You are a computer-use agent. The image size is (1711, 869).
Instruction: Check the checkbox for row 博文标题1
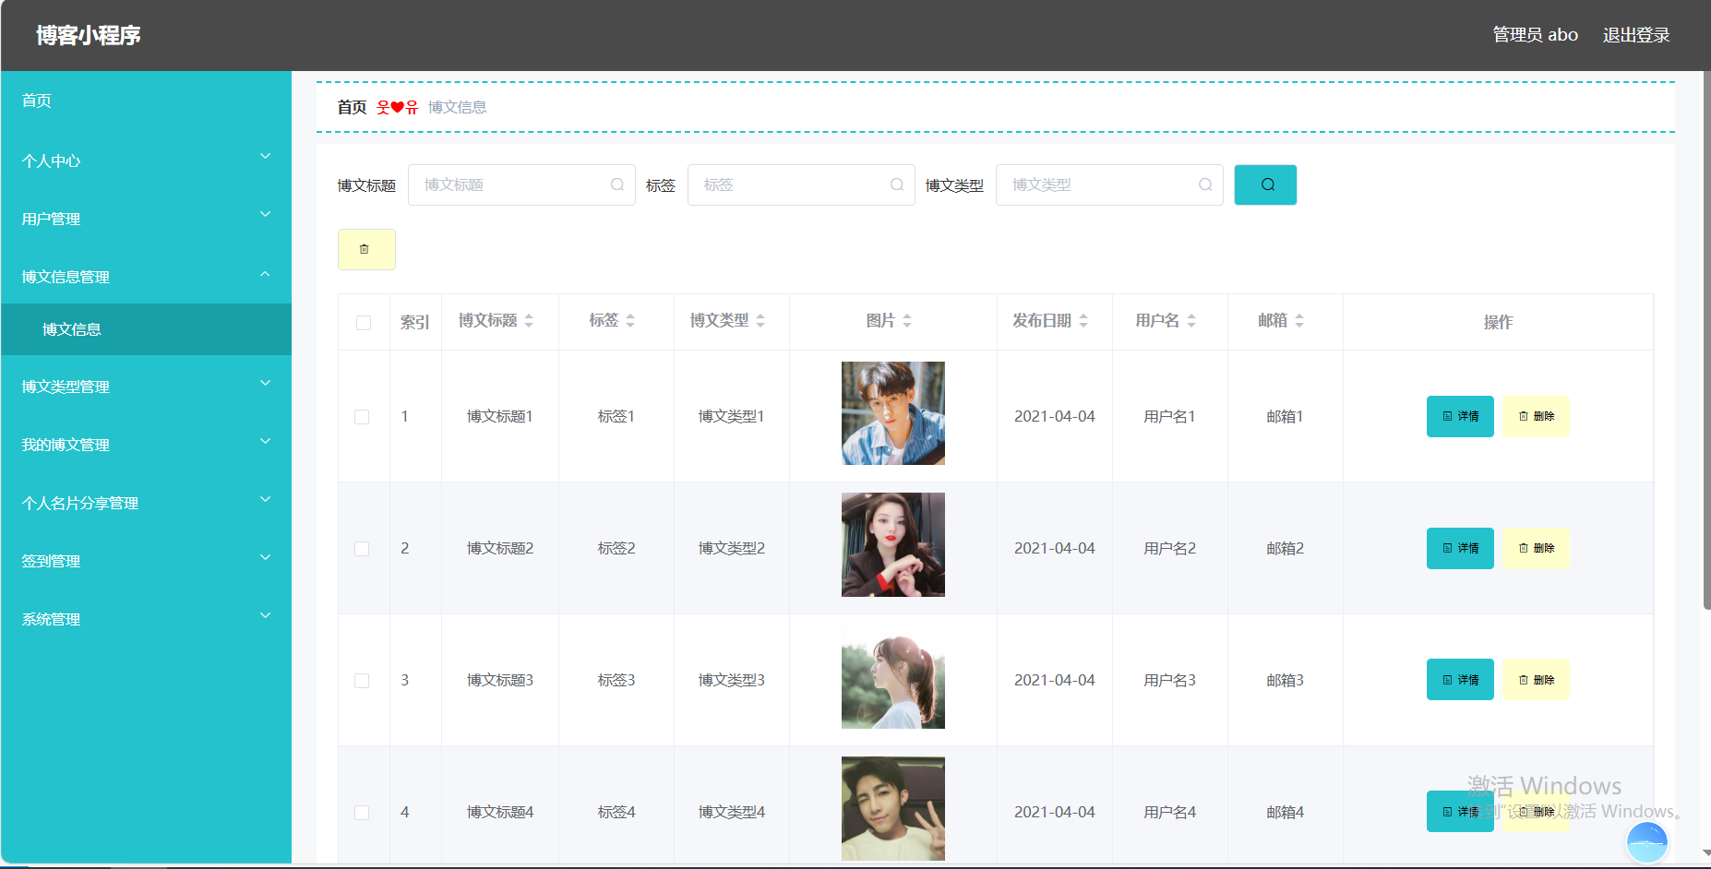pyautogui.click(x=362, y=417)
